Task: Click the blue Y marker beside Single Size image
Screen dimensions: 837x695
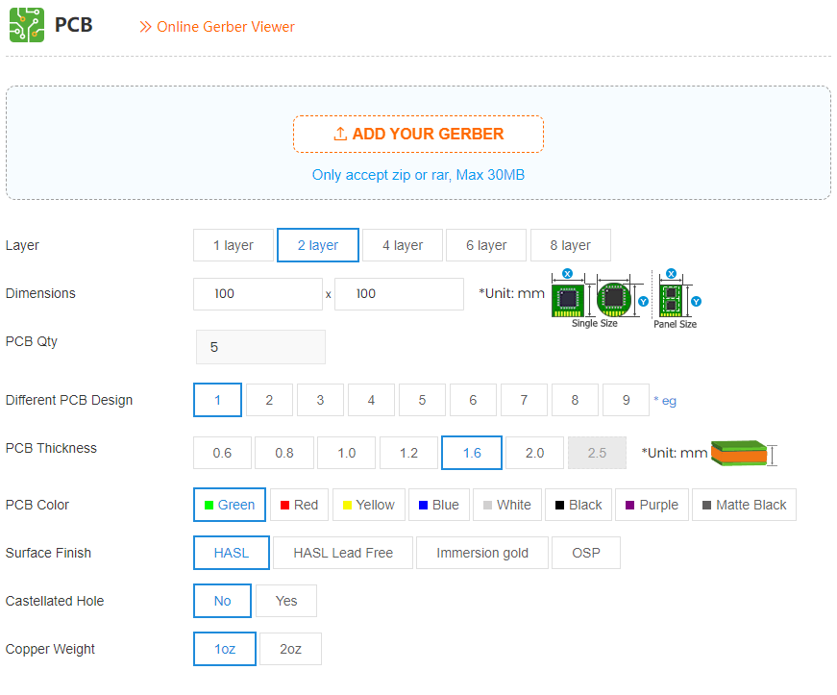Action: click(642, 301)
